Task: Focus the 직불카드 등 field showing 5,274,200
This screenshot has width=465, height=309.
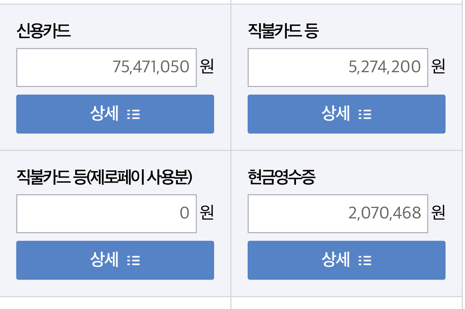Action: pyautogui.click(x=338, y=68)
